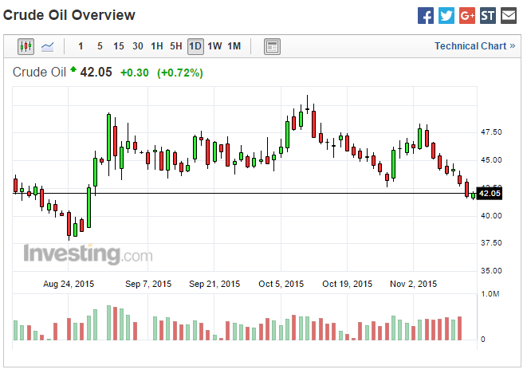This screenshot has height=381, width=531.
Task: Click the 1.0M volume axis label
Action: point(490,294)
